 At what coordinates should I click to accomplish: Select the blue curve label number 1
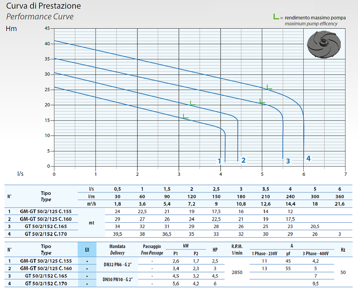tap(219, 161)
